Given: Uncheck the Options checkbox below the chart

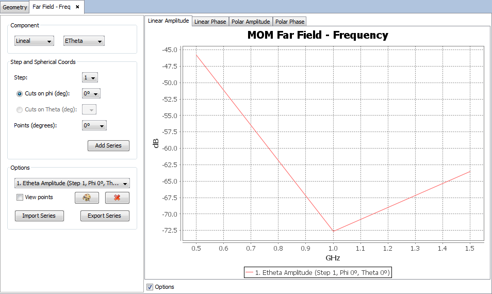Looking at the screenshot, I should [150, 287].
